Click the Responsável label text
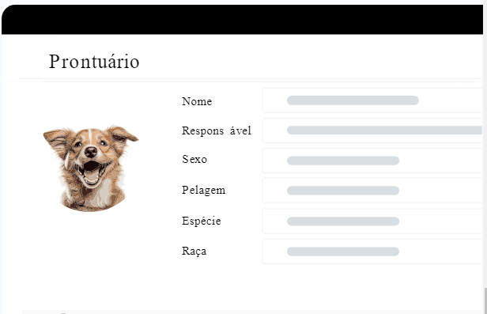Image resolution: width=487 pixels, height=314 pixels. [217, 131]
